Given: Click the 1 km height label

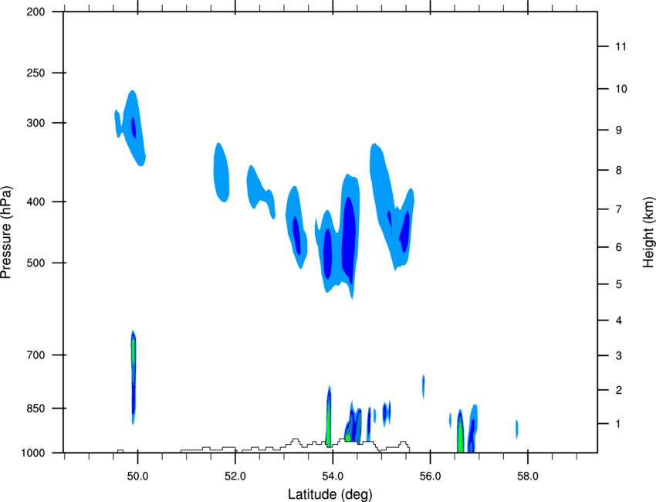Looking at the screenshot, I should (618, 424).
